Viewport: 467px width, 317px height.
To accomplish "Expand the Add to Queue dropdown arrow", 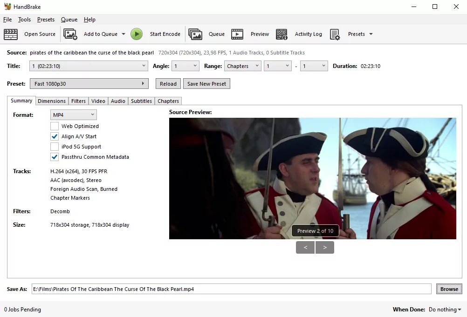I will [124, 34].
